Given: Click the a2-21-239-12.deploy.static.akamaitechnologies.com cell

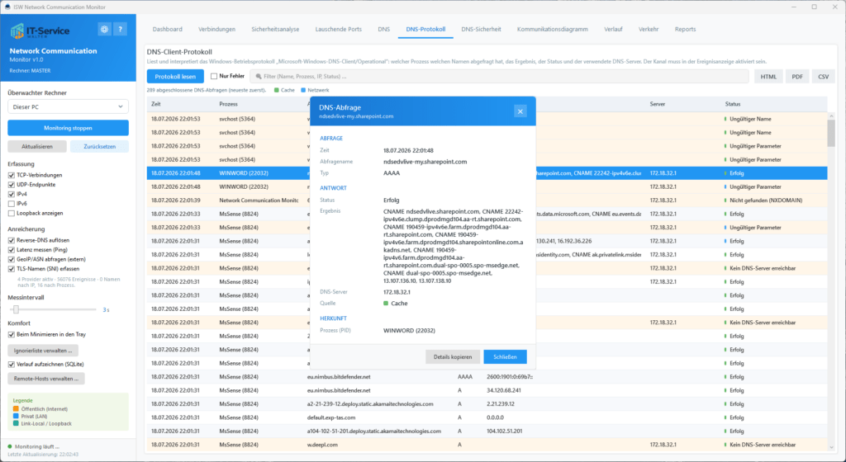Looking at the screenshot, I should pyautogui.click(x=370, y=404).
